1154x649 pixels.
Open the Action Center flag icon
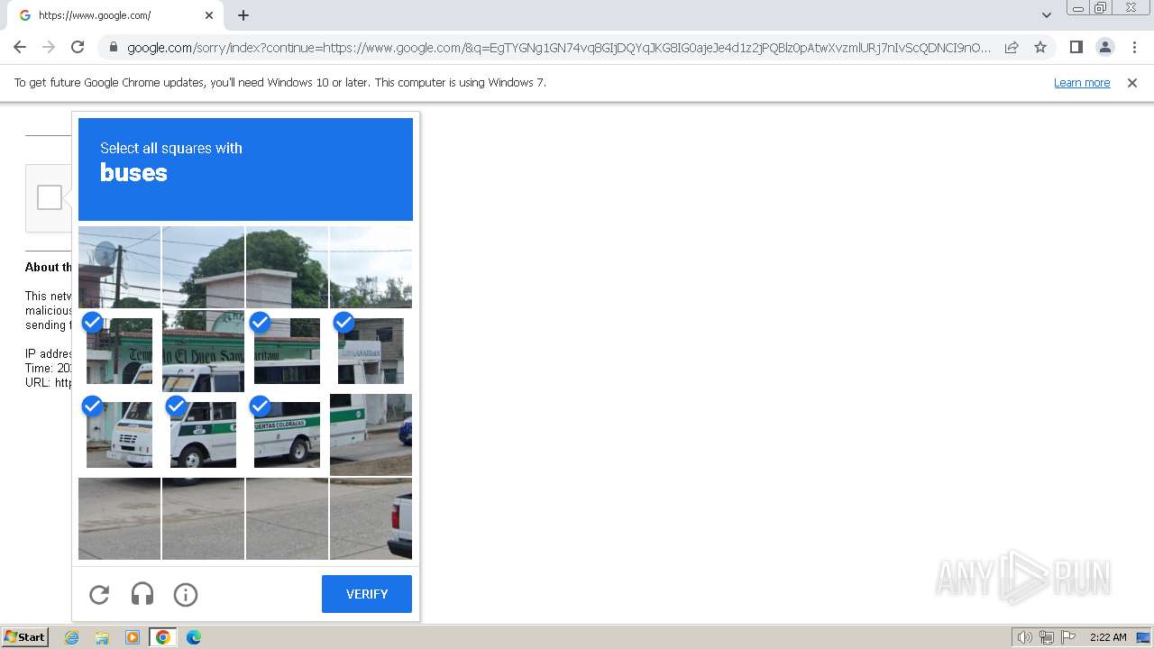1068,637
